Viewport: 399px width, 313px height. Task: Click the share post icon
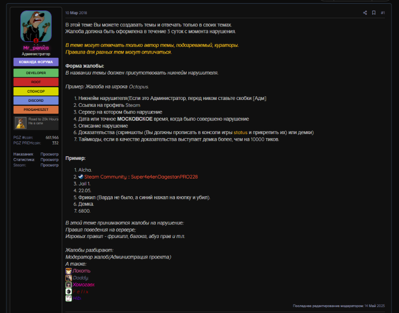click(365, 13)
